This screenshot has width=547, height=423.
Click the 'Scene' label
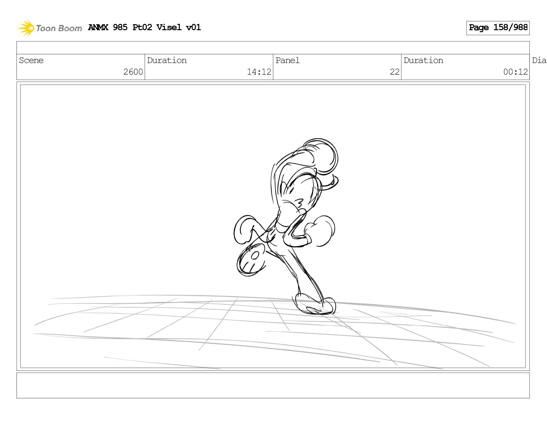[x=31, y=60]
